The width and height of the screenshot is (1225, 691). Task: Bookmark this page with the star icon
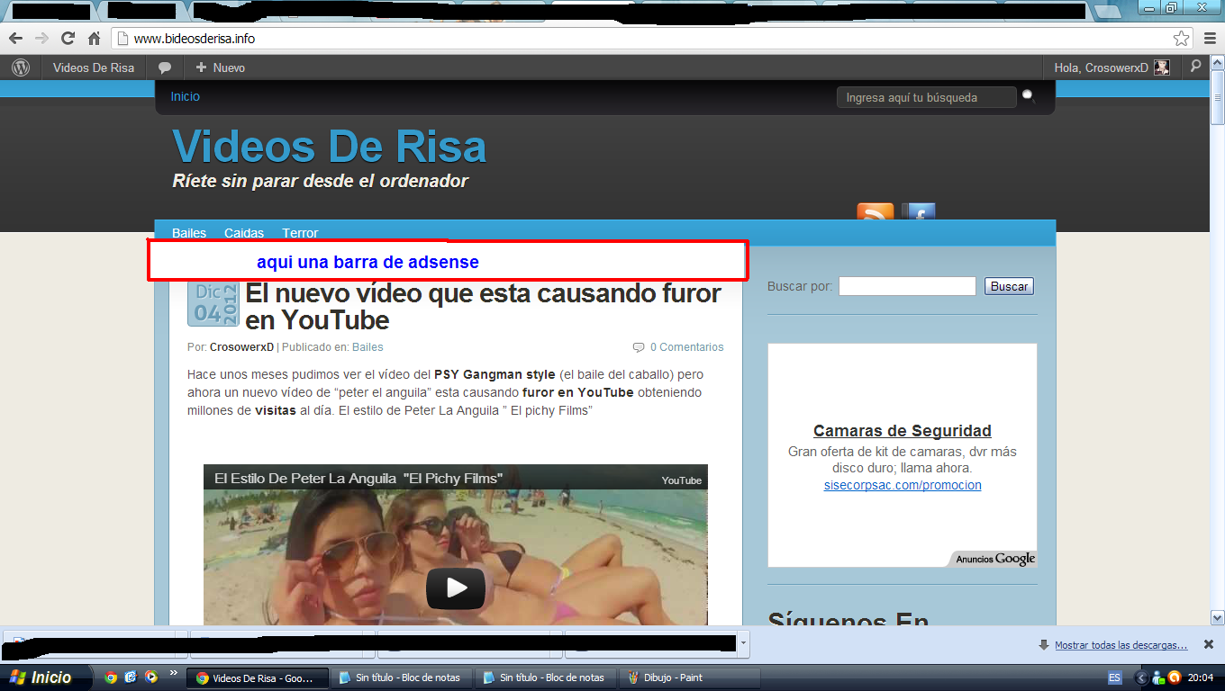(1181, 38)
